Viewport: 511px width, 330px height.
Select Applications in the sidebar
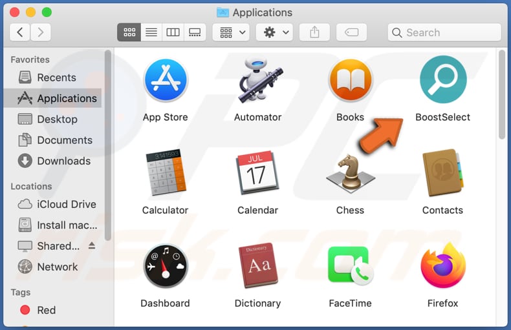[x=52, y=98]
